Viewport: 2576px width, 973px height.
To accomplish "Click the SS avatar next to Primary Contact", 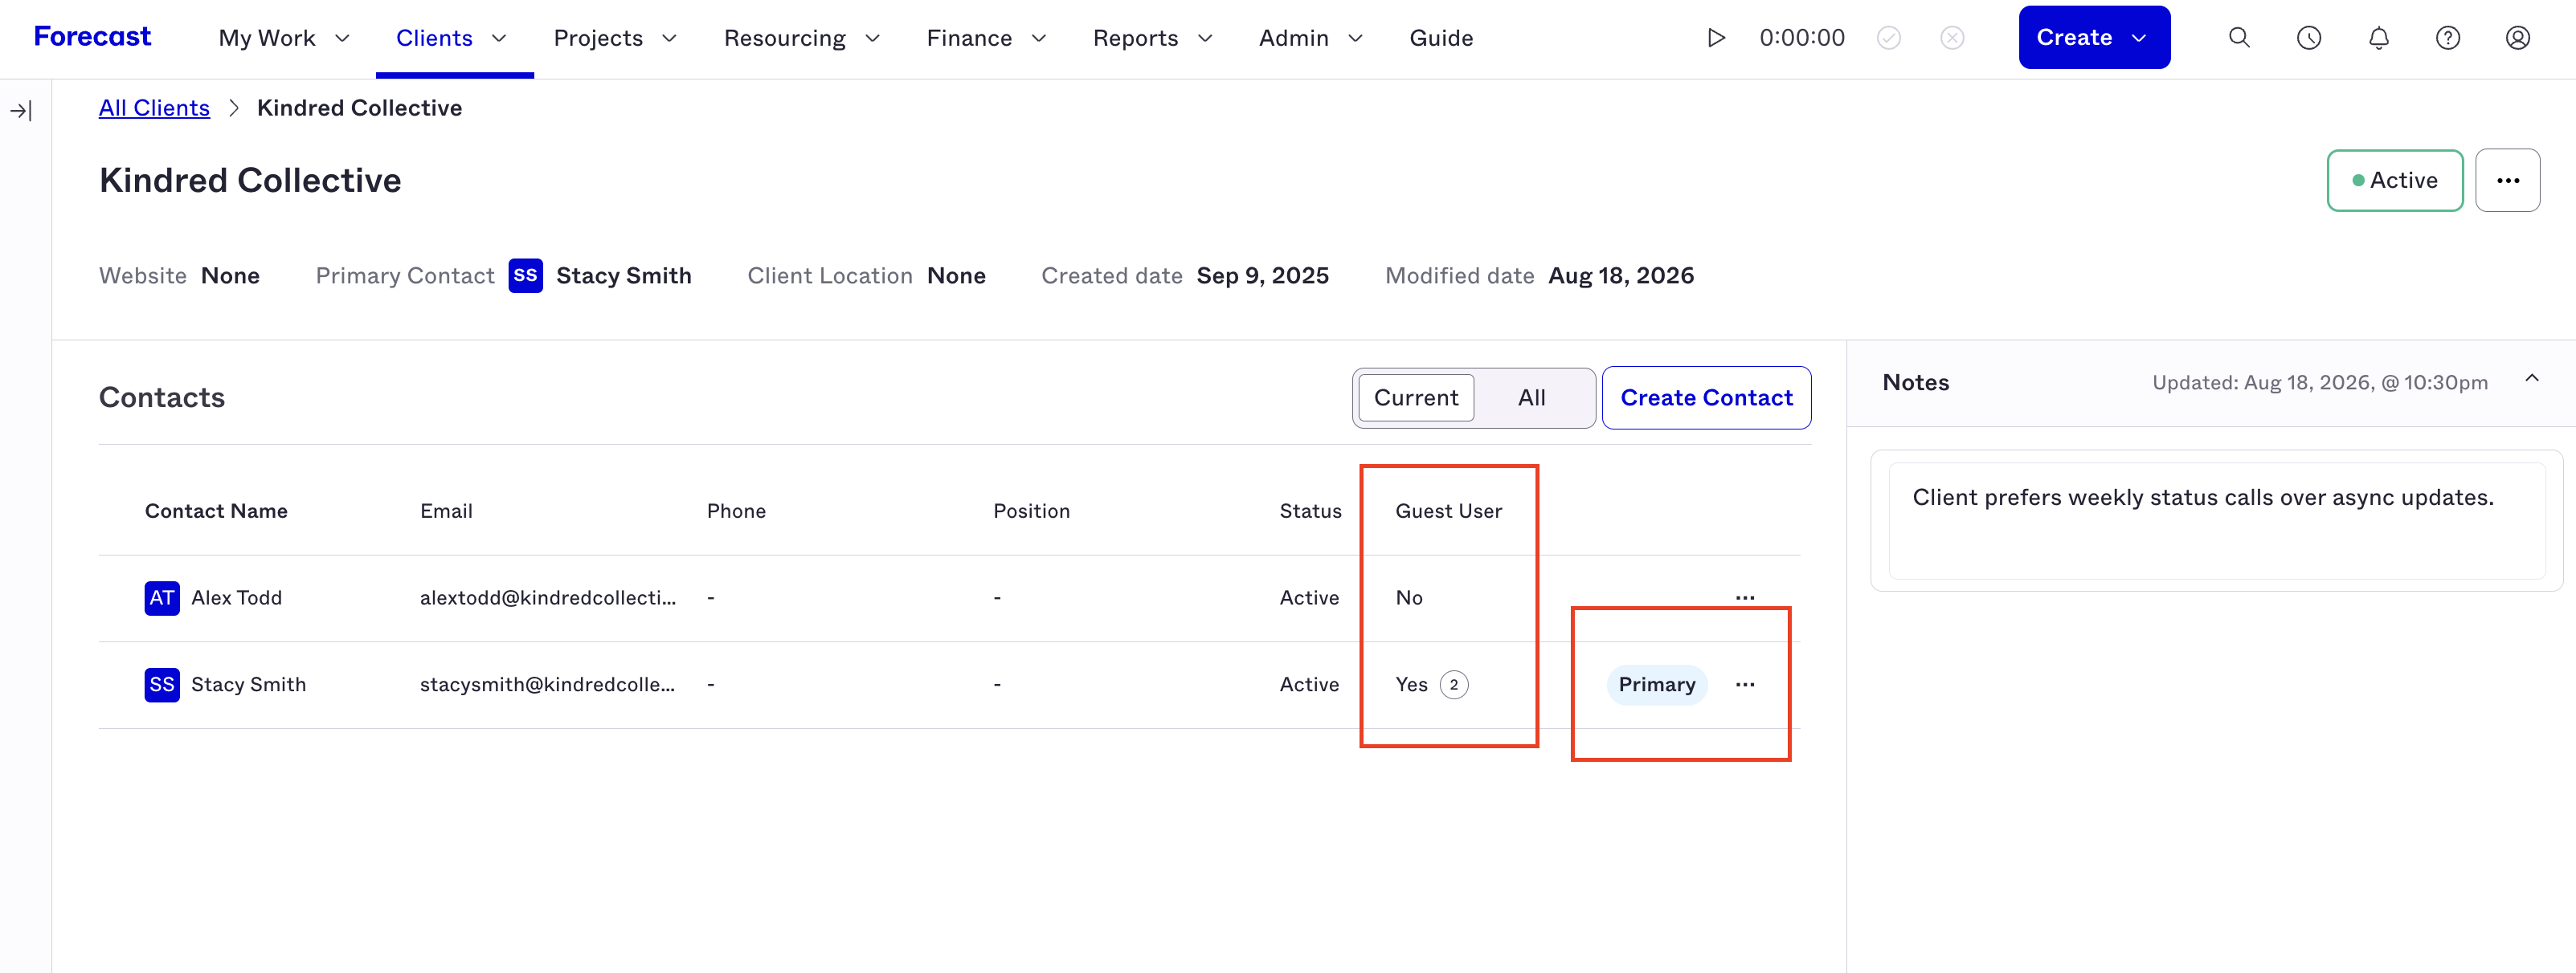I will [526, 275].
